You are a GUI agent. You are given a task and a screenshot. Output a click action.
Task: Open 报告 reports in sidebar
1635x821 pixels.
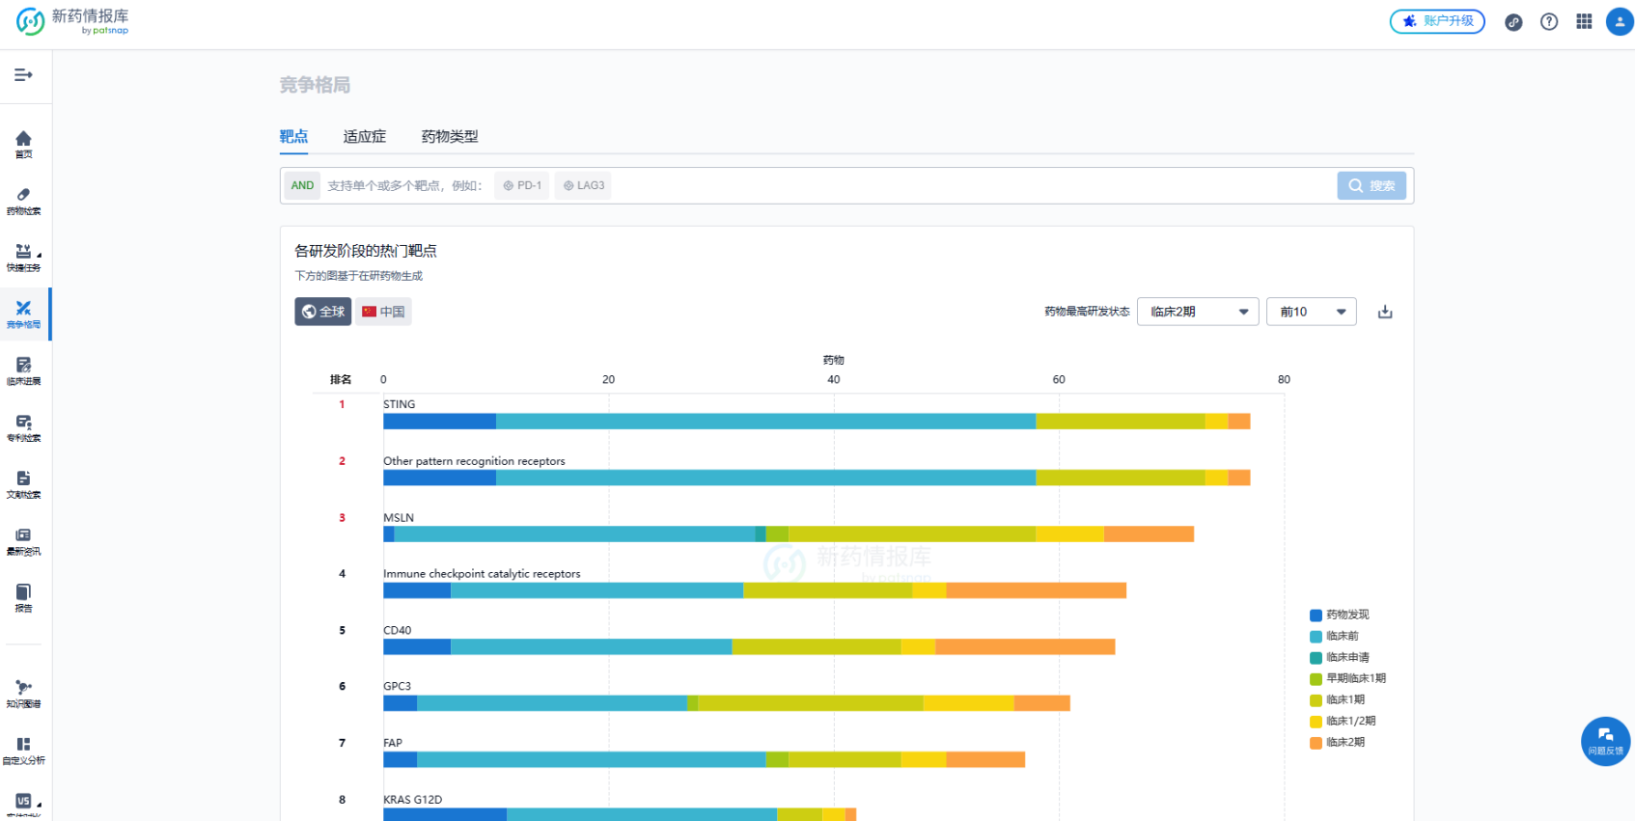[24, 598]
